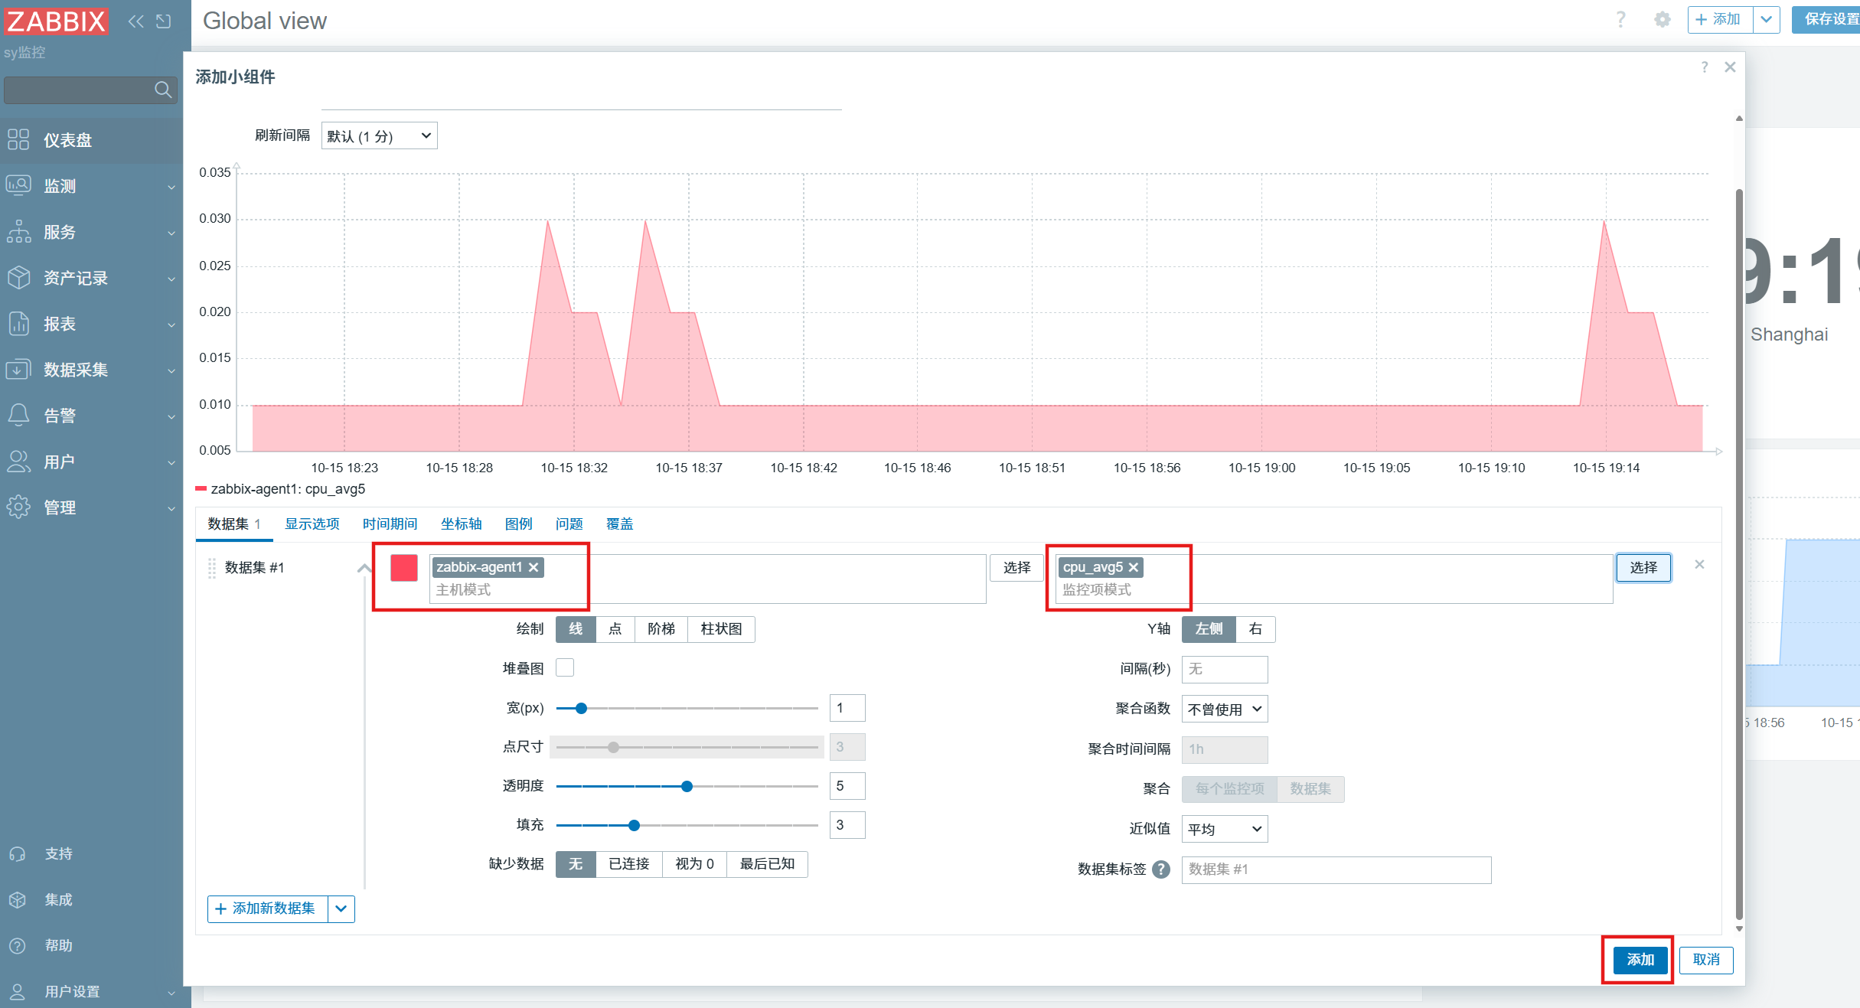The height and width of the screenshot is (1008, 1860).
Task: Open 数据采集 in the sidebar menu
Action: [75, 370]
